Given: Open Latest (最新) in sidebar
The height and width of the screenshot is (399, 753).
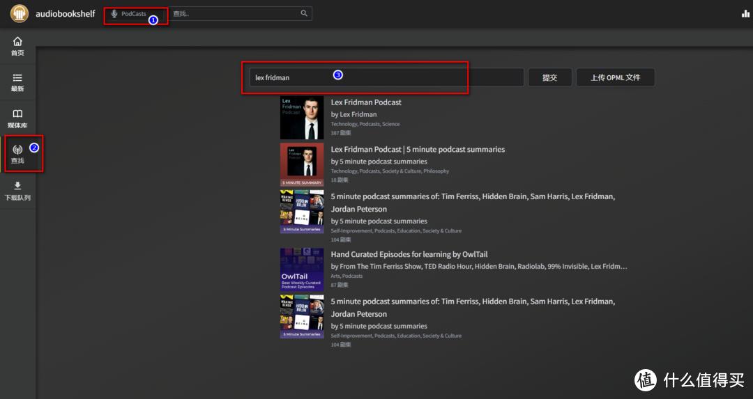Looking at the screenshot, I should click(x=17, y=82).
